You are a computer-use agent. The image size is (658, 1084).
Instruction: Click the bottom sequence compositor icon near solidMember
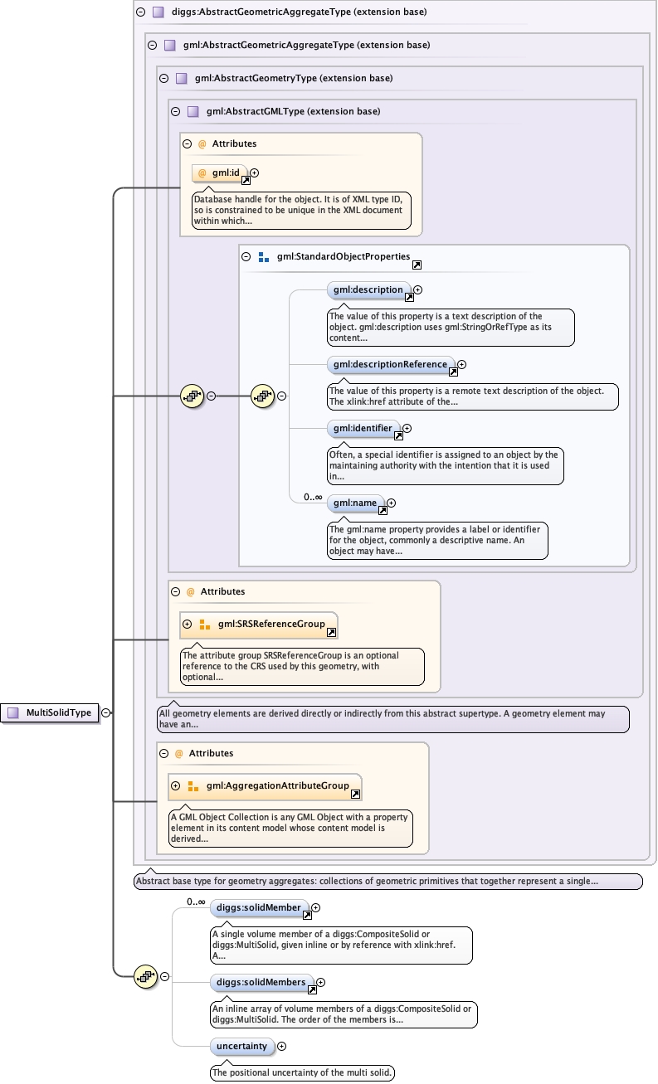coord(146,977)
